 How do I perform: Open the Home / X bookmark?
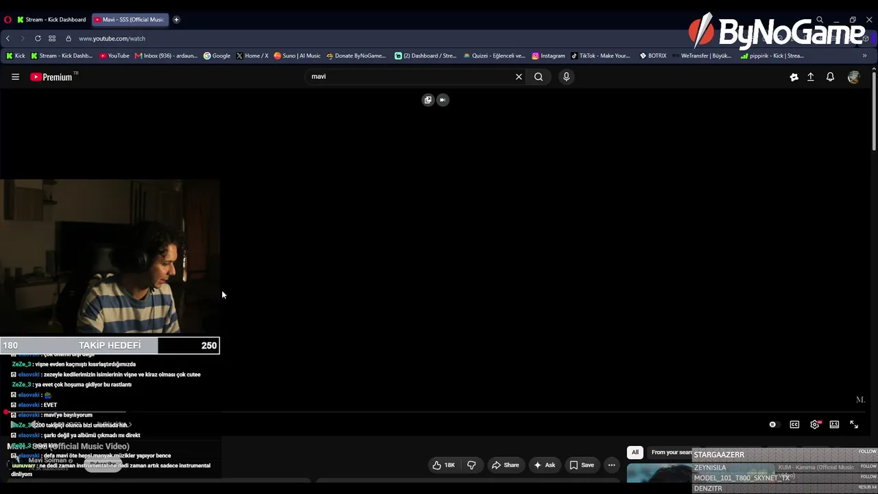point(252,56)
